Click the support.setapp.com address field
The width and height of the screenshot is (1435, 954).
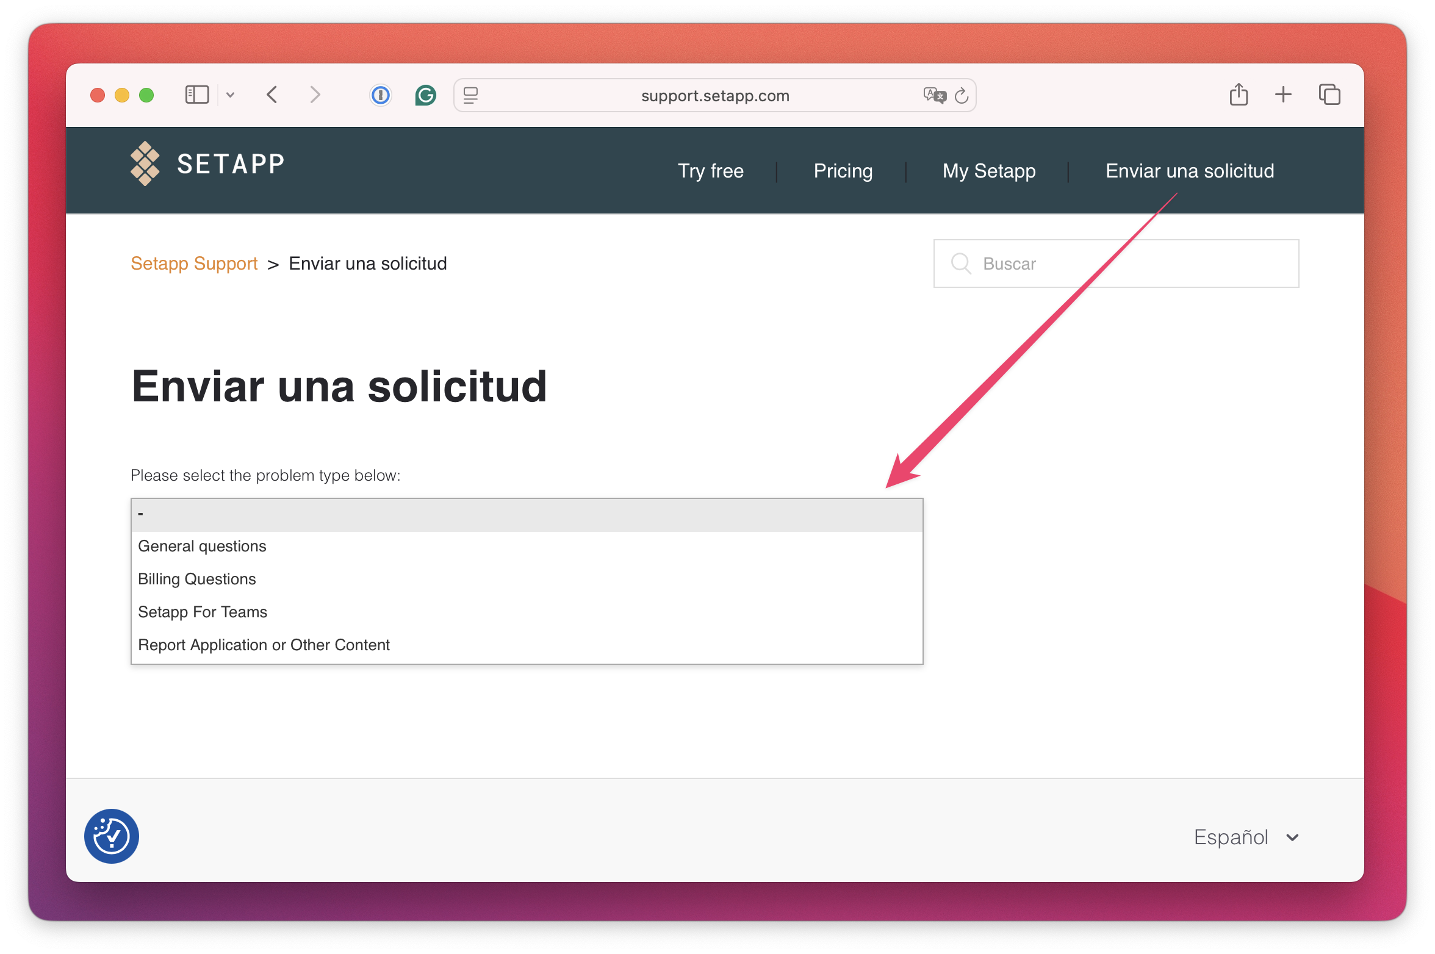[x=714, y=95]
